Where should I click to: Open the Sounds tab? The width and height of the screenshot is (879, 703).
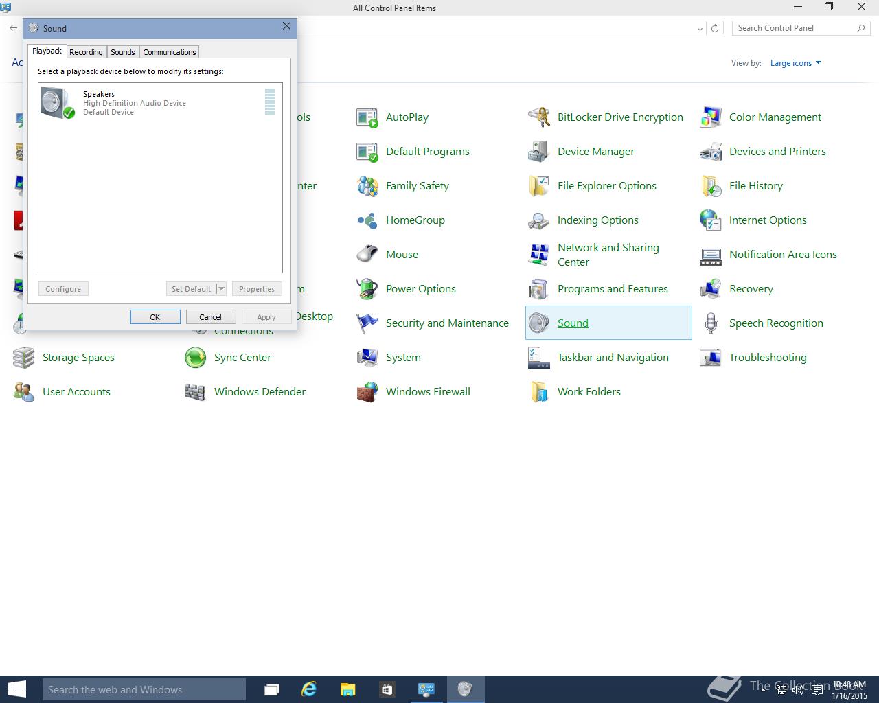[123, 52]
